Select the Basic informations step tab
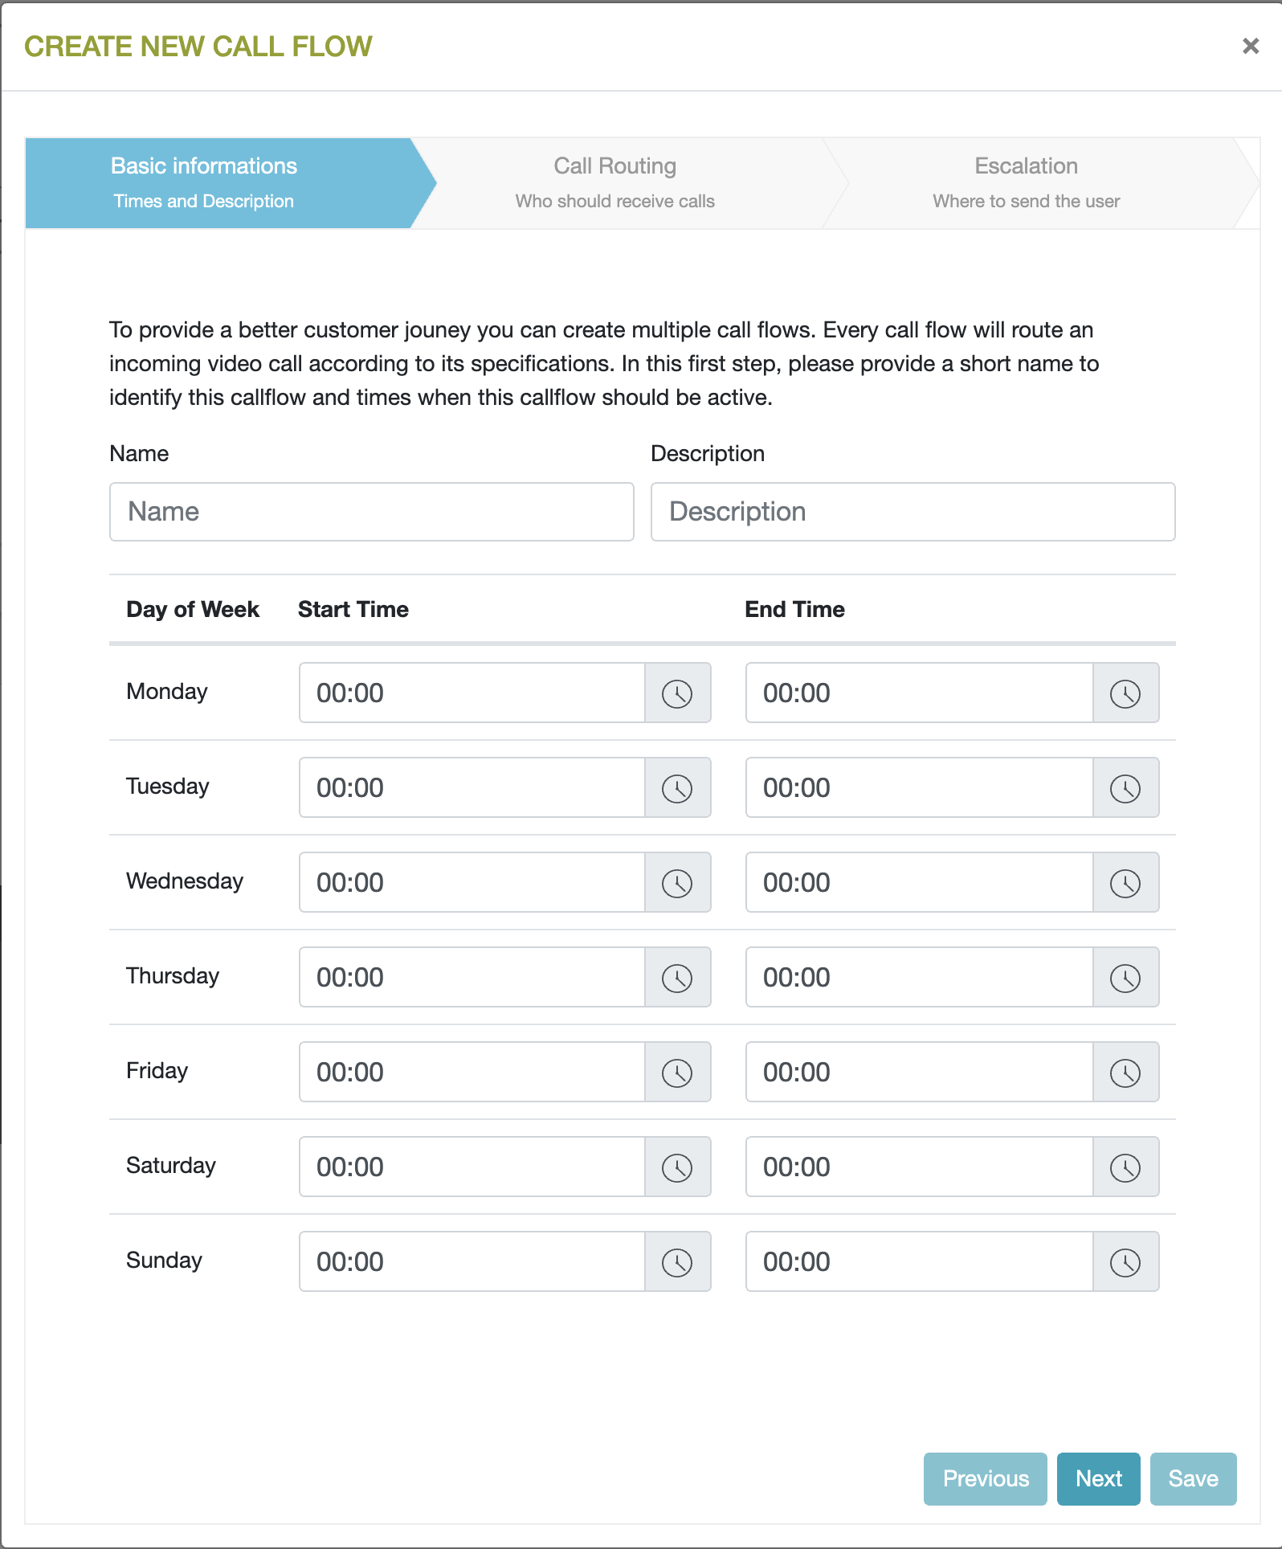 (204, 182)
